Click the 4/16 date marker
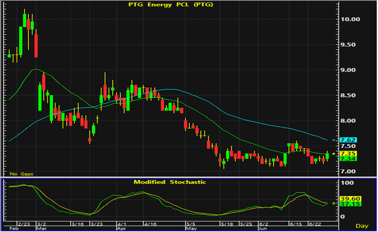 tap(150, 224)
